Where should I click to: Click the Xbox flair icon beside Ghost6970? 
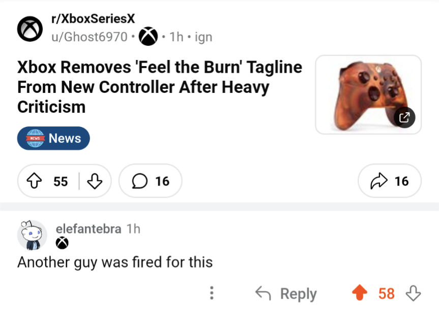pos(149,37)
